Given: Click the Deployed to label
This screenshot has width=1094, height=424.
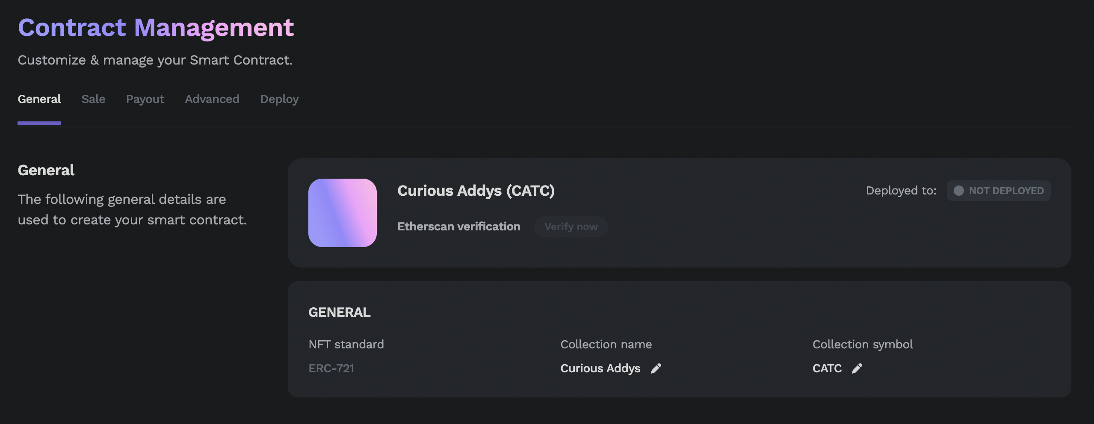Looking at the screenshot, I should pos(901,191).
